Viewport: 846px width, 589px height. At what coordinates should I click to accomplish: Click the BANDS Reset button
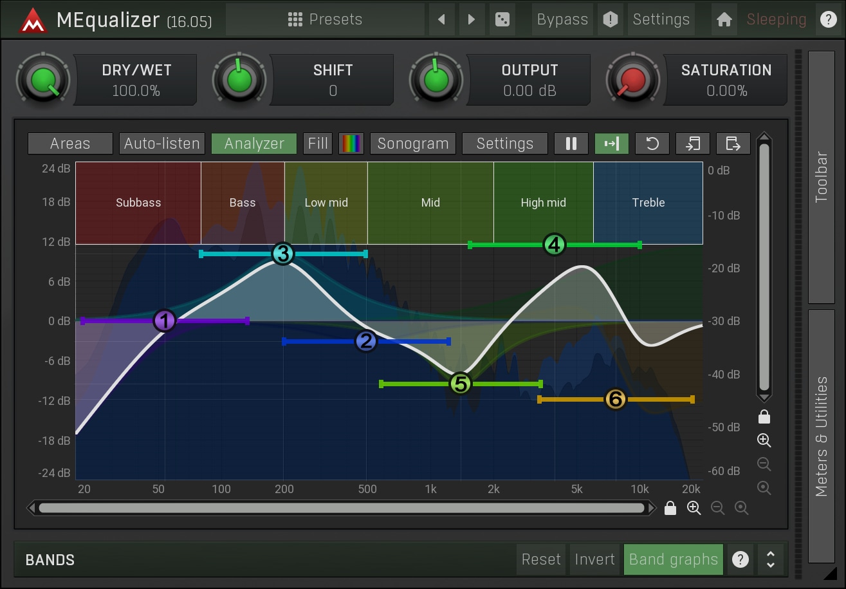point(541,559)
